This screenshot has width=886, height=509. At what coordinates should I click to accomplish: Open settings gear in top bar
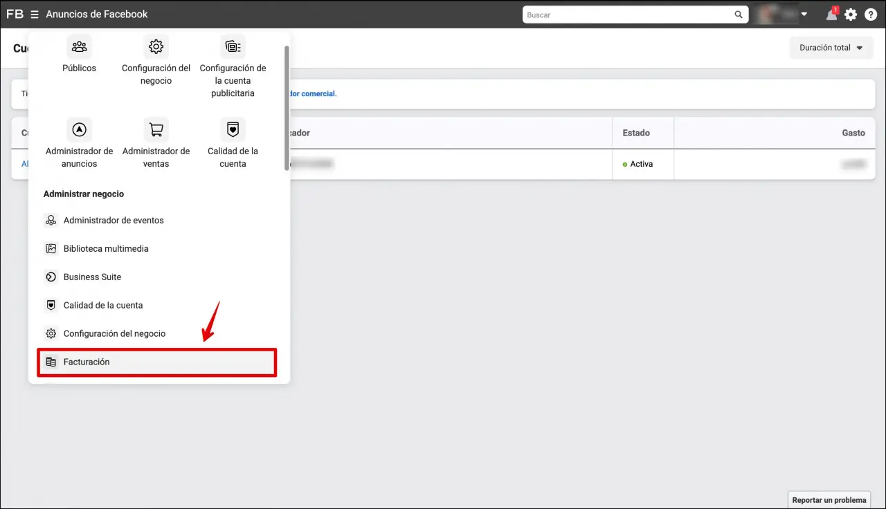coord(851,15)
